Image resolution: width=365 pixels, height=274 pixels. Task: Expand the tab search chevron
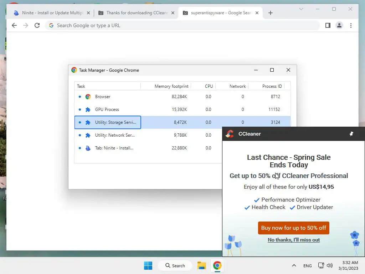coord(301,9)
